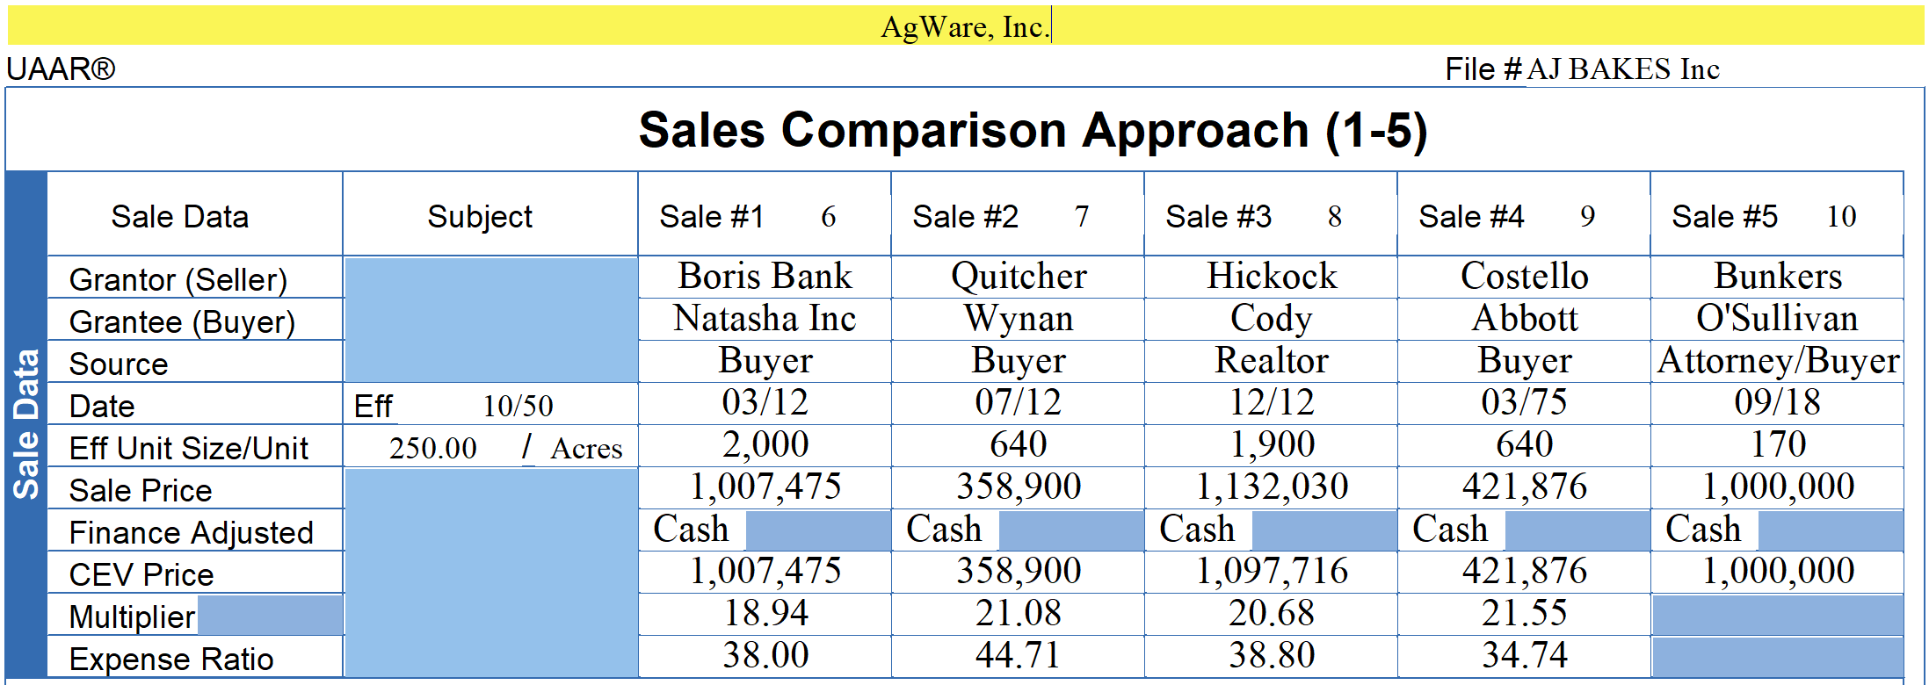1929x685 pixels.
Task: Click the blank Sale #5 multiplier cell
Action: 1777,614
